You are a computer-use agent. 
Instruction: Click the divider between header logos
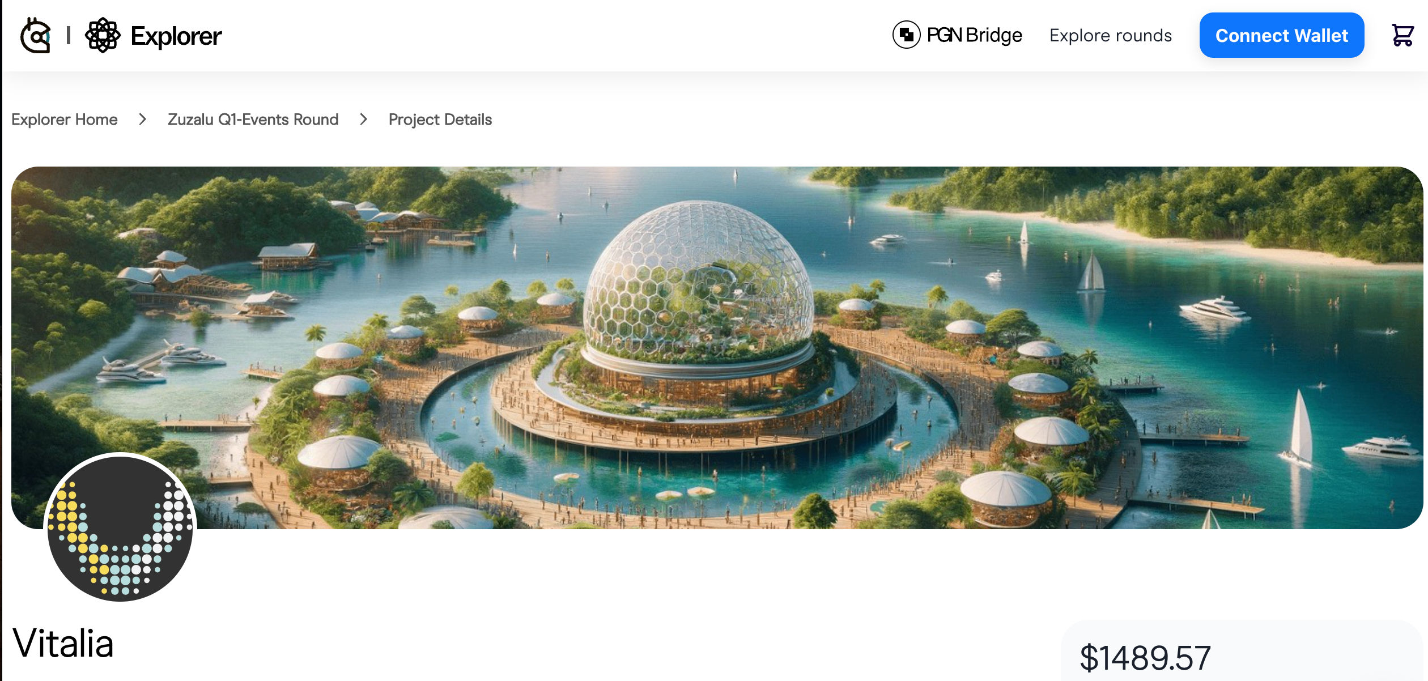coord(69,35)
